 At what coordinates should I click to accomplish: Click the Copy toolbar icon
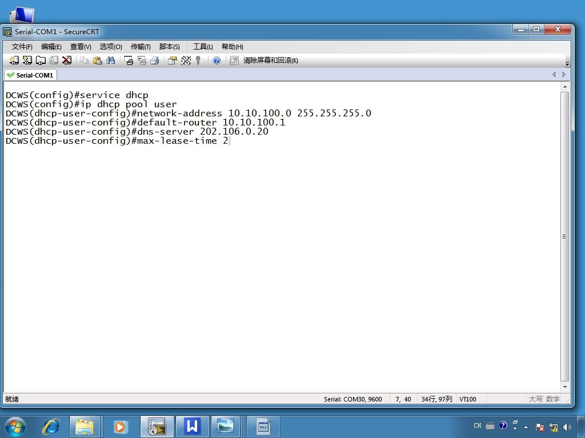click(x=85, y=60)
